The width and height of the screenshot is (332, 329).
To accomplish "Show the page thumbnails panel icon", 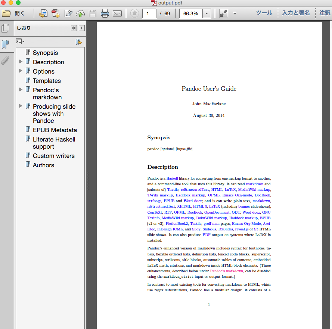I will tap(6, 28).
